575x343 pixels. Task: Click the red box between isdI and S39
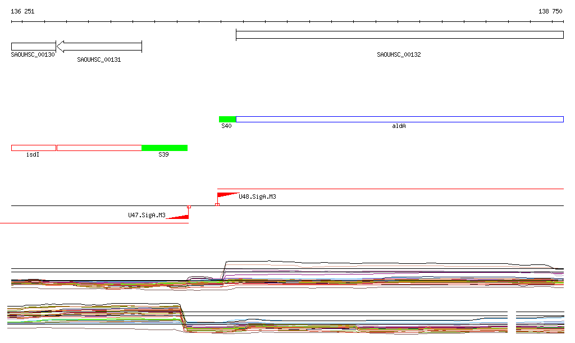pos(99,148)
